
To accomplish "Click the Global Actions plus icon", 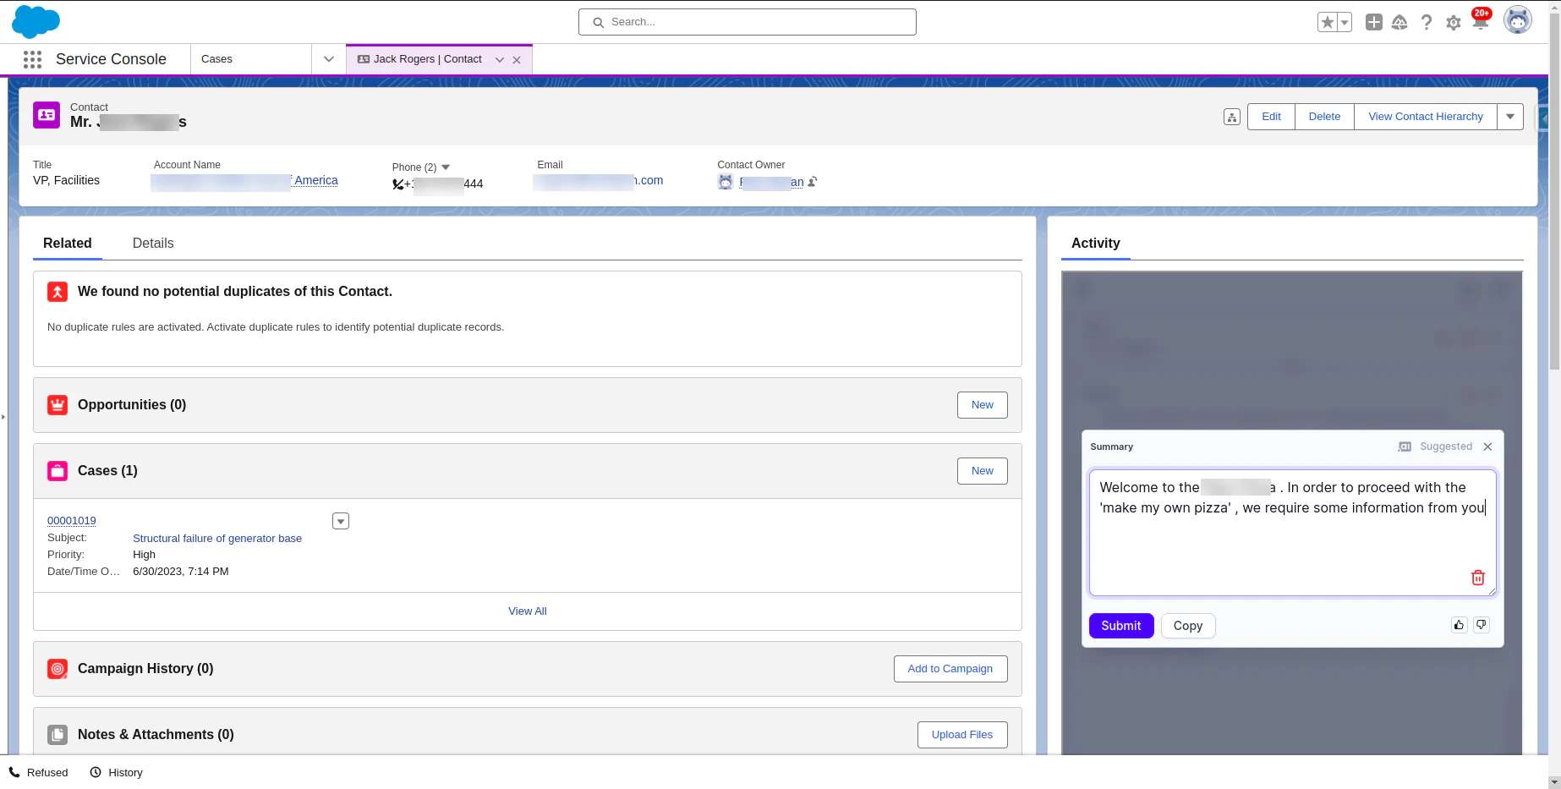I will pos(1374,22).
